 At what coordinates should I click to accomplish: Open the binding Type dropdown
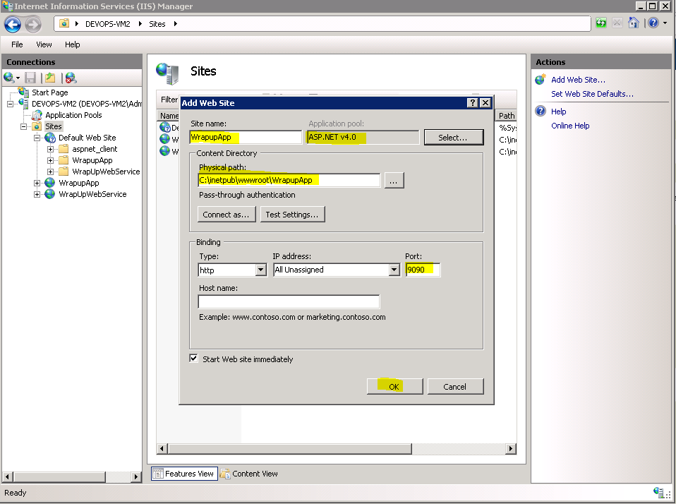click(x=260, y=270)
